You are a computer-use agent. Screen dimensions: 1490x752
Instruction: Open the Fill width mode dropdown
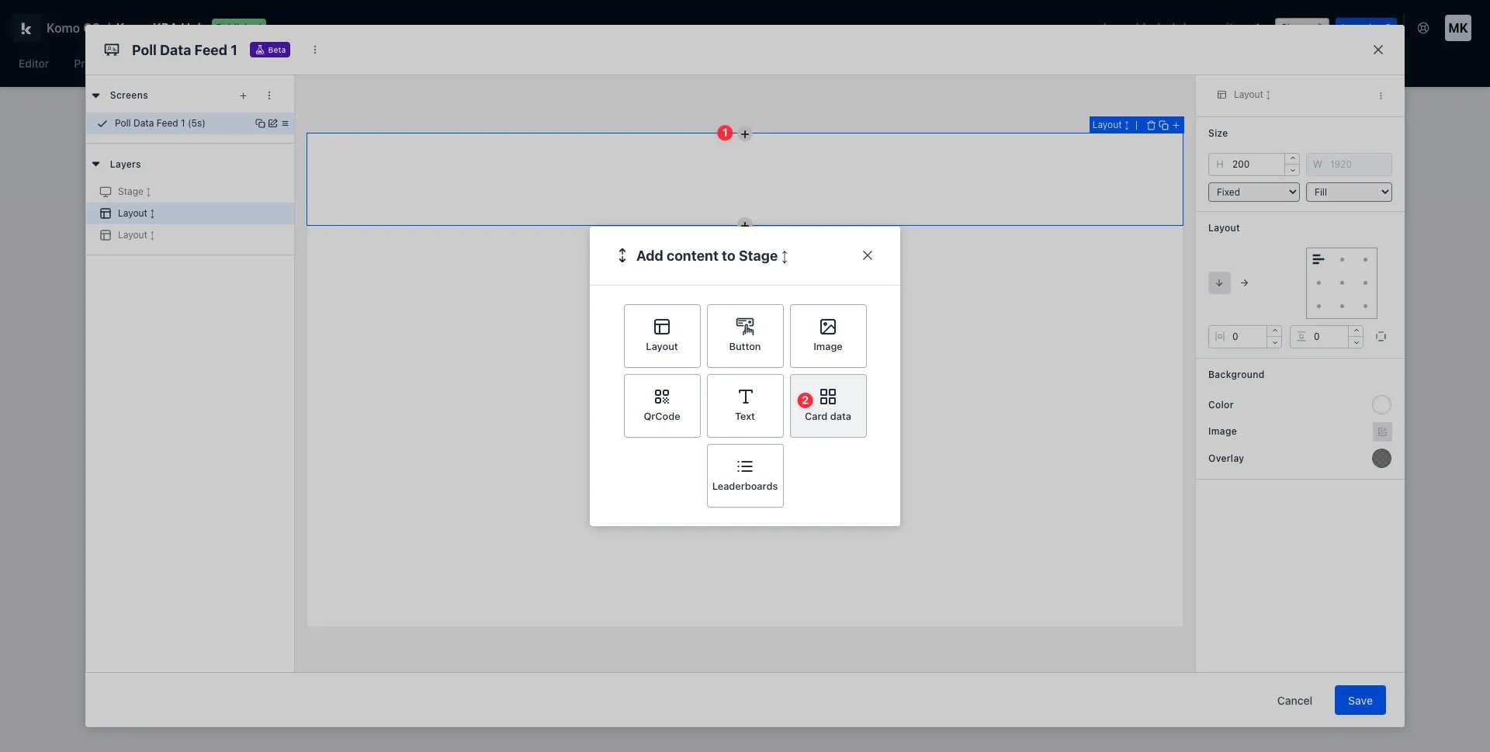click(1349, 192)
